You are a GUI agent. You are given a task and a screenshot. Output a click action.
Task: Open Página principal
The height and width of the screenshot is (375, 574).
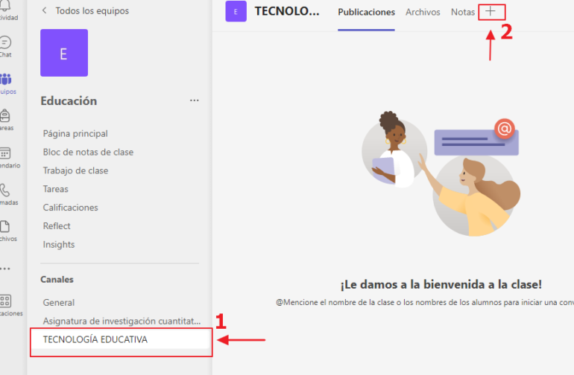75,134
